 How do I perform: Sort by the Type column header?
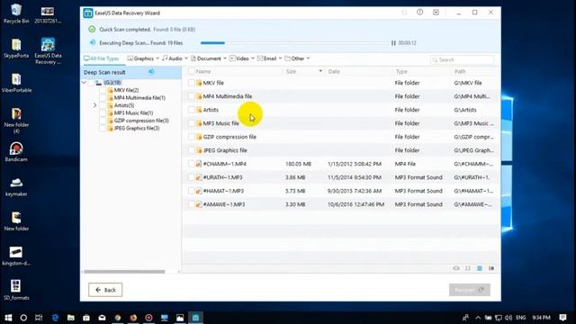coord(401,71)
